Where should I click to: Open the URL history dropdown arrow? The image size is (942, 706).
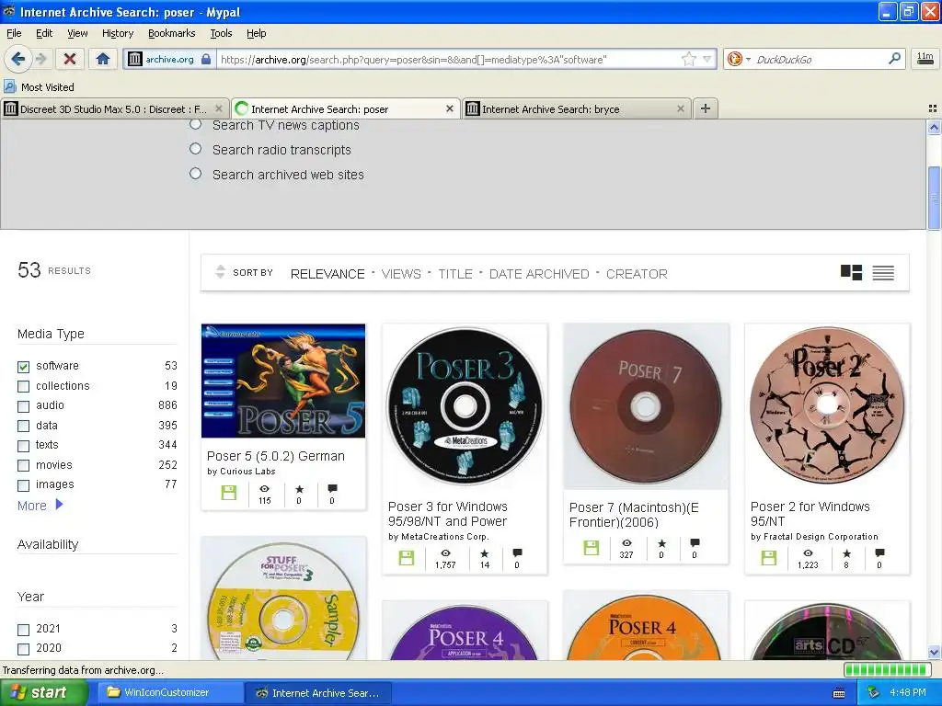pyautogui.click(x=707, y=59)
